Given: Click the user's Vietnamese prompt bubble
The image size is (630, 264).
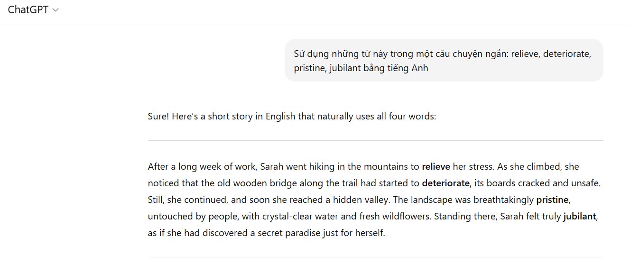Looking at the screenshot, I should click(x=444, y=60).
